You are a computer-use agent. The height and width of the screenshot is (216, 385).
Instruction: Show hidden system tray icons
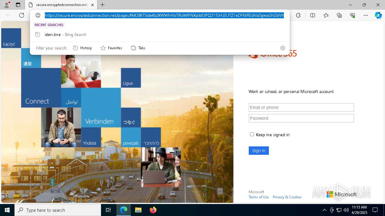(324, 210)
